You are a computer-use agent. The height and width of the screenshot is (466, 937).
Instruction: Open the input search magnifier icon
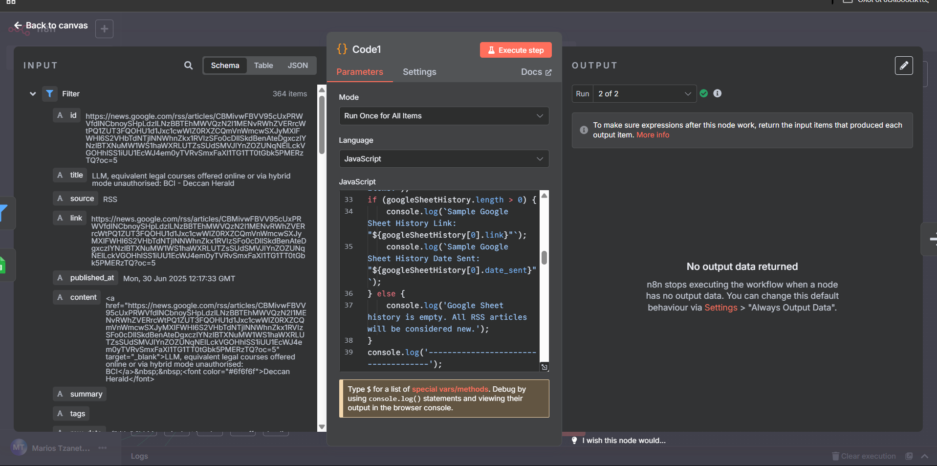pyautogui.click(x=188, y=66)
